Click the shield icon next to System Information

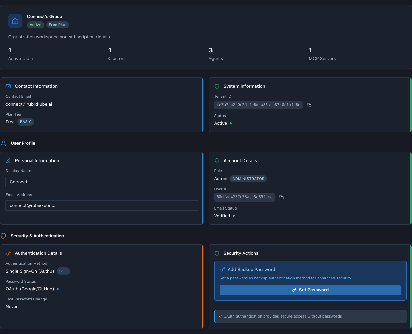[x=217, y=86]
